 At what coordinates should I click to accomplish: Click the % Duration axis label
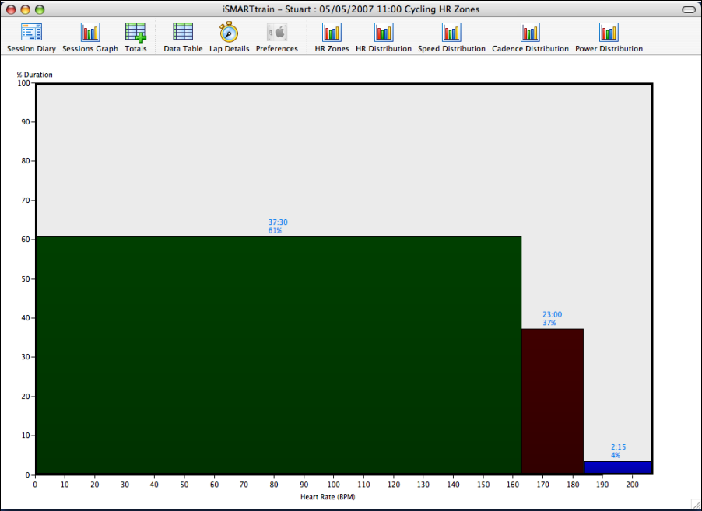(34, 75)
